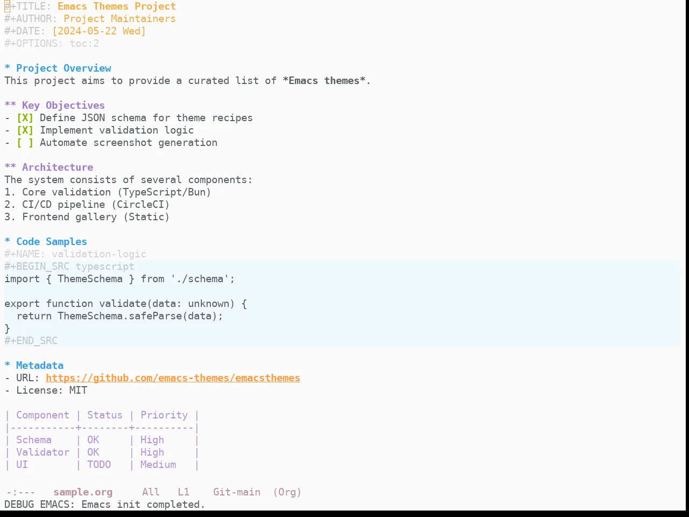Click the 'High' priority in Schema row

coord(152,440)
